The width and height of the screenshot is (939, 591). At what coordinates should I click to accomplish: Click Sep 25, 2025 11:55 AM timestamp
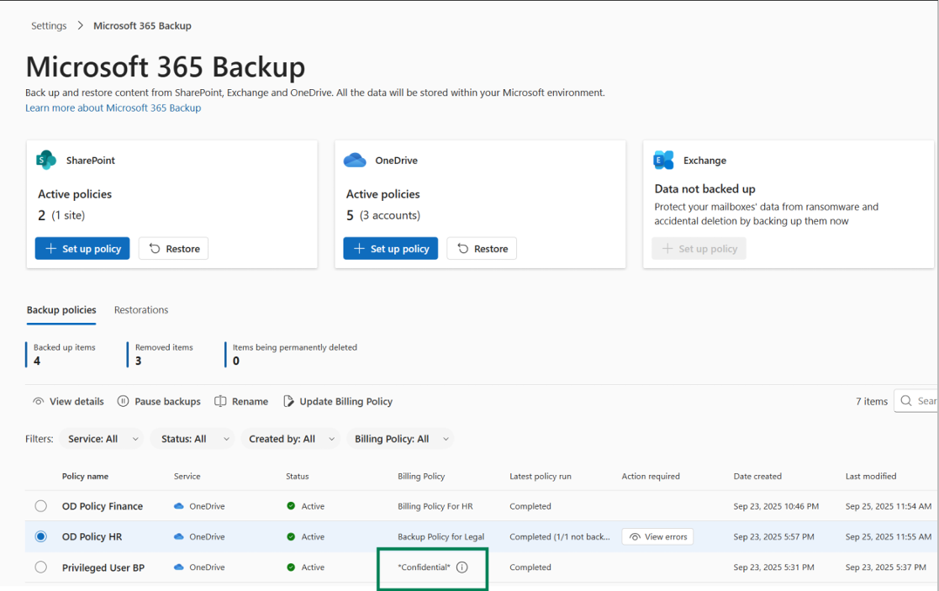[x=889, y=536]
